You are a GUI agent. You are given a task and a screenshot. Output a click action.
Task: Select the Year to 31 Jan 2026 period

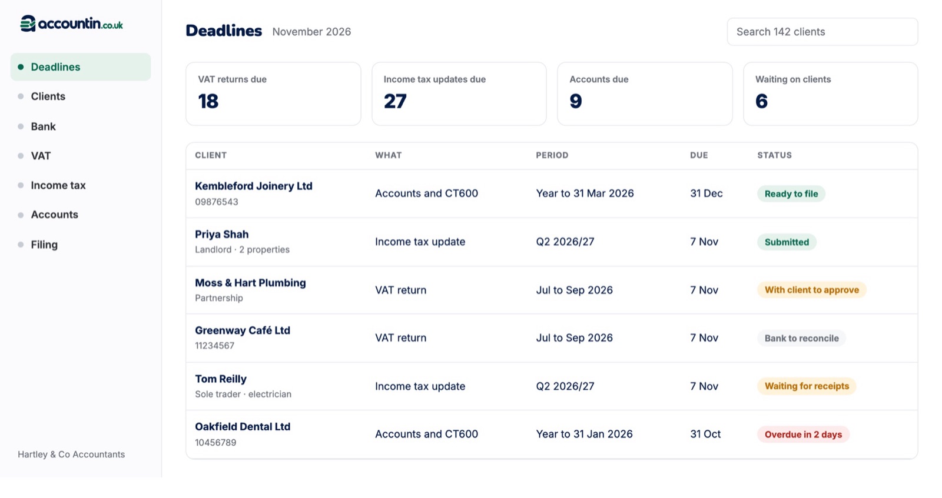point(584,434)
